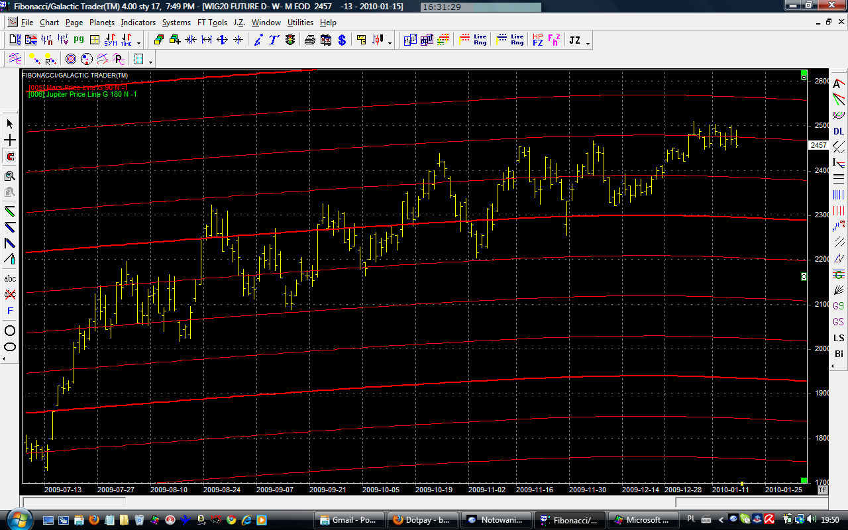This screenshot has height=530, width=848.
Task: Click the print chart printer icon
Action: click(309, 40)
